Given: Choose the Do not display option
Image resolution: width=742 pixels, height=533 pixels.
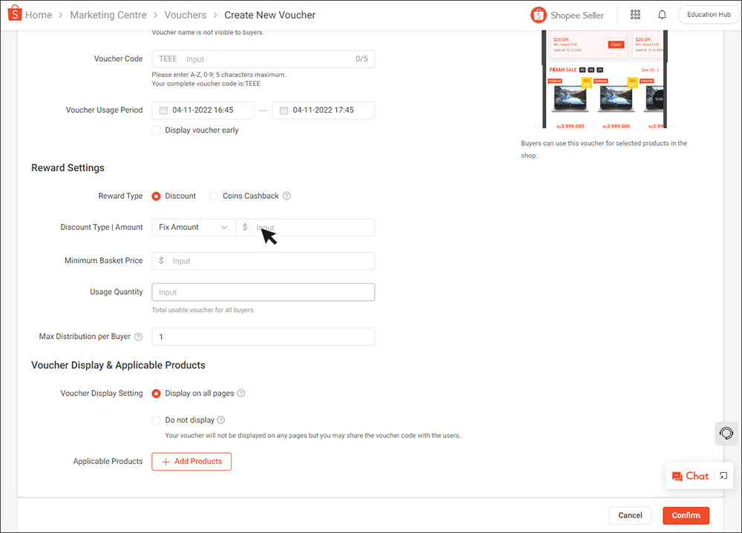Looking at the screenshot, I should (x=156, y=420).
